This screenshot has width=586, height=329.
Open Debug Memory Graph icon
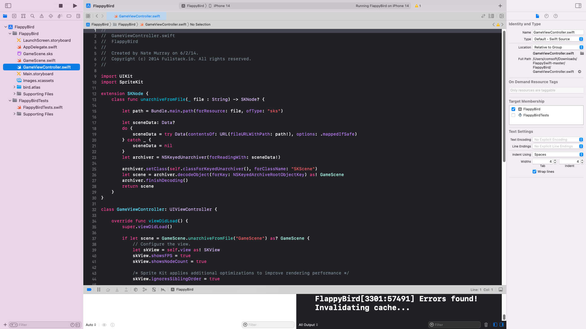(145, 290)
